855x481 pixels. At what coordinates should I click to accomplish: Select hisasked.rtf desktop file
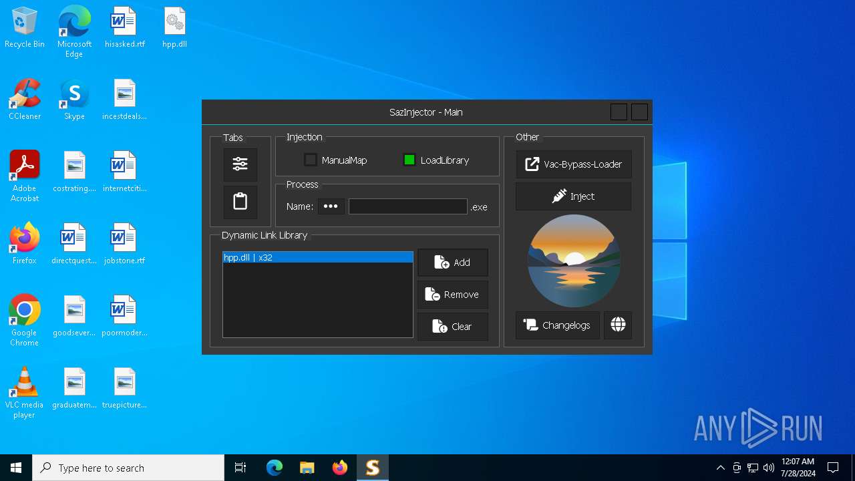[x=124, y=28]
